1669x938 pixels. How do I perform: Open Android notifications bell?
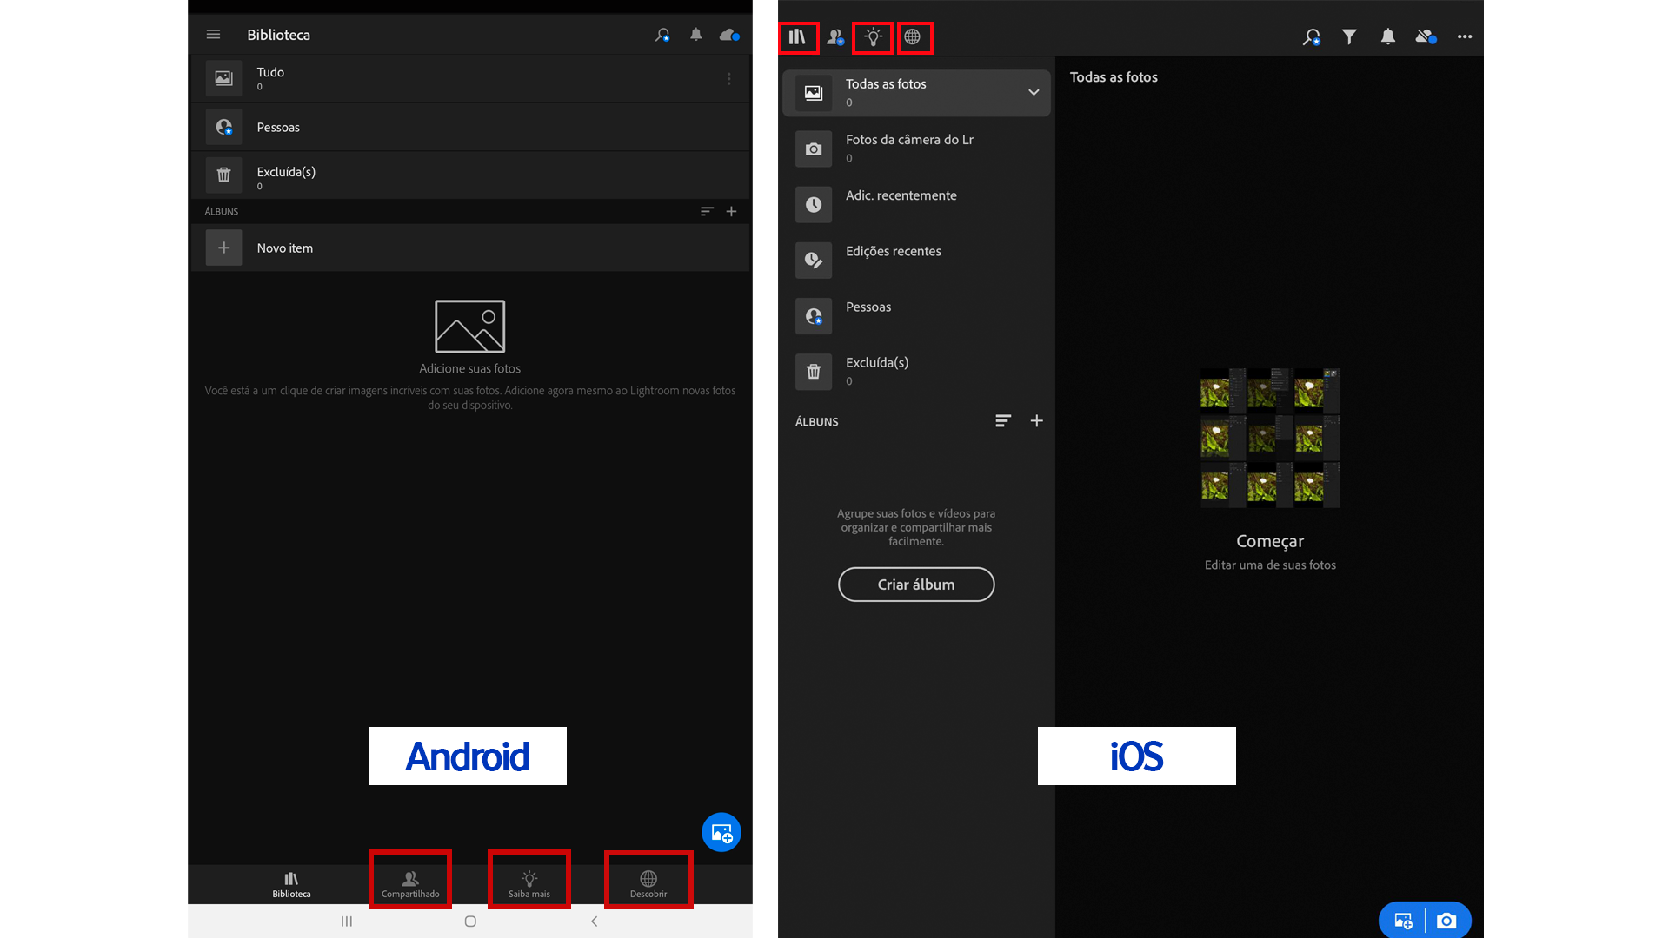point(696,35)
